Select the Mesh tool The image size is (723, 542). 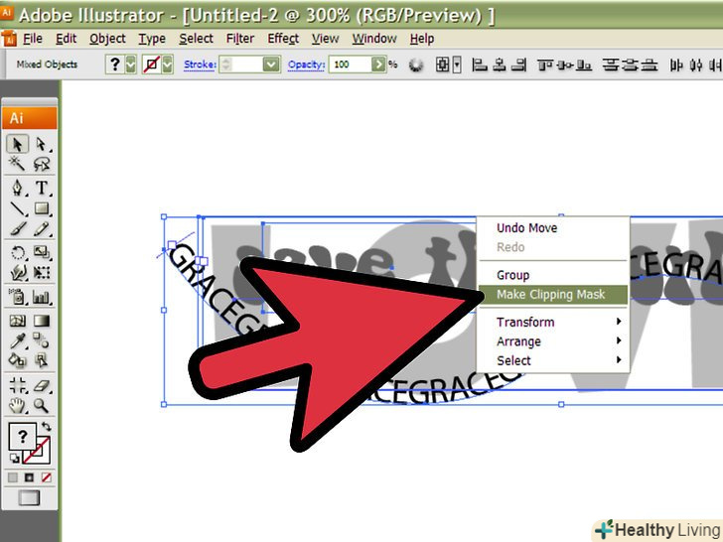point(18,321)
